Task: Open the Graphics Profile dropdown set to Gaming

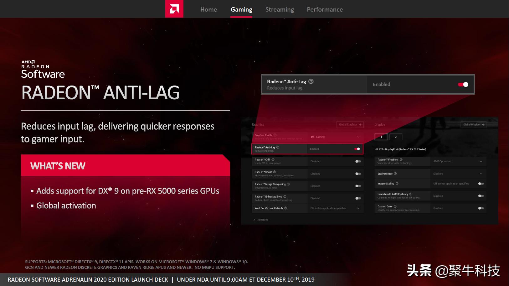Action: pyautogui.click(x=335, y=137)
